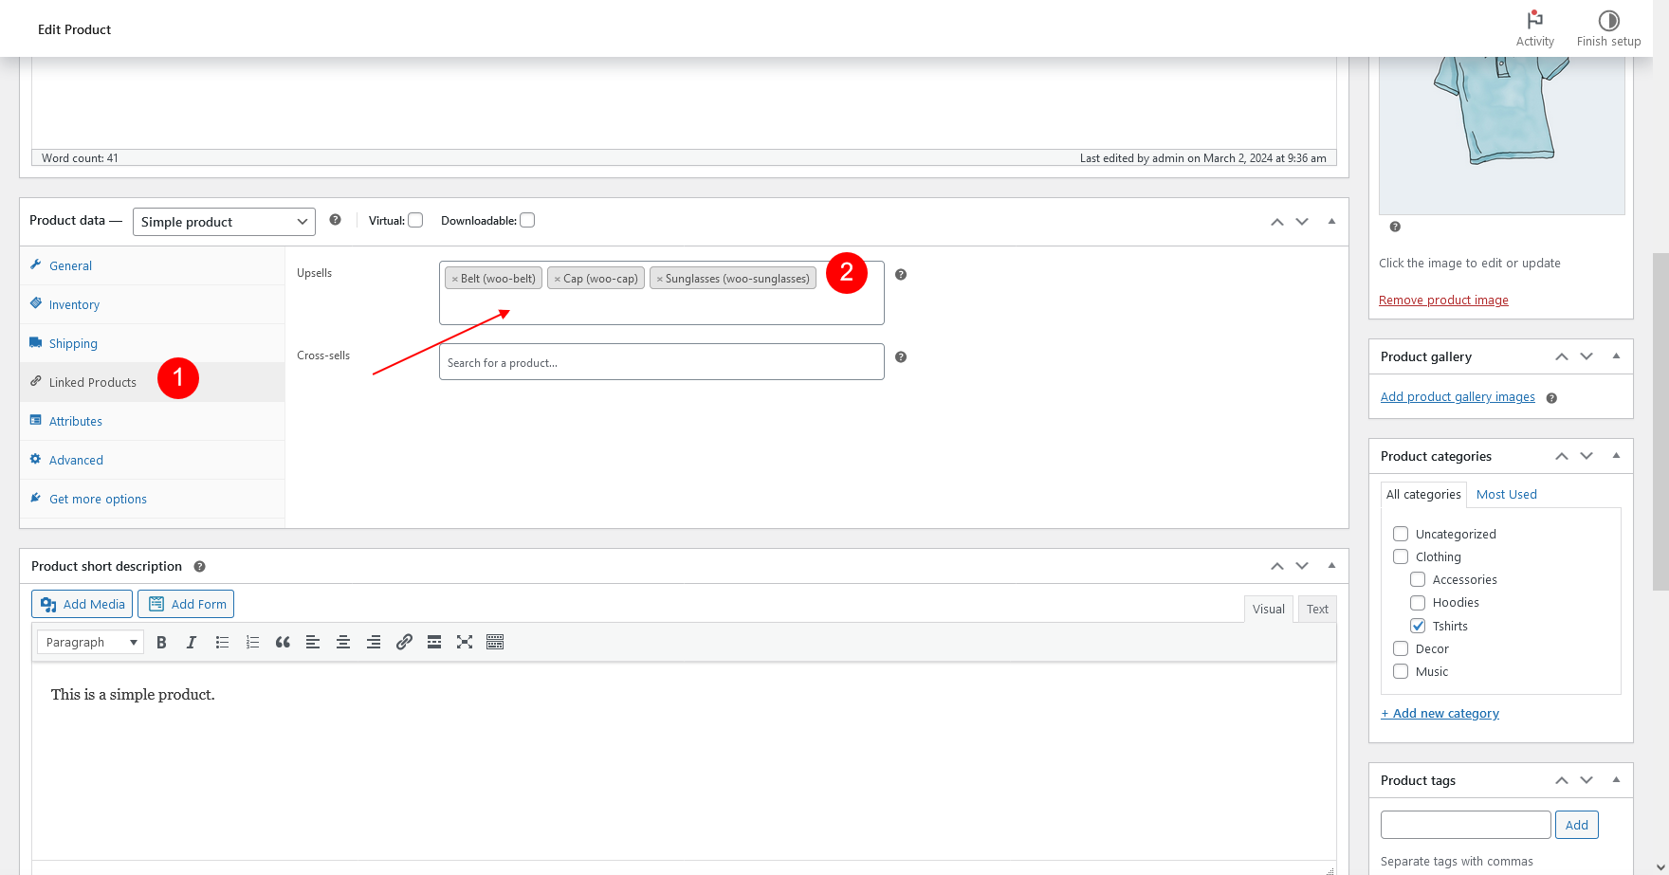Screen dimensions: 1669x875
Task: Tick the Downloadable checkbox
Action: (x=528, y=221)
